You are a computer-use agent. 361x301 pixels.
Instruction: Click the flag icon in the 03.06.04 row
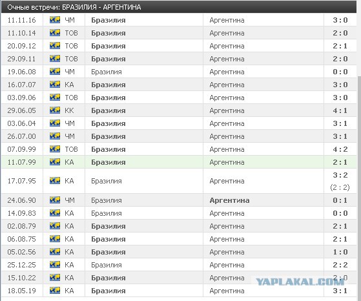click(55, 123)
